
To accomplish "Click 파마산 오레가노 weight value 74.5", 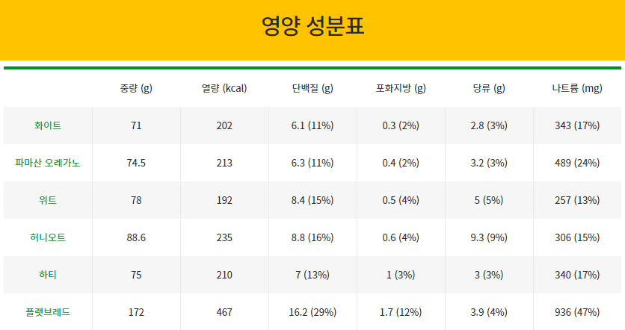I will coord(136,163).
